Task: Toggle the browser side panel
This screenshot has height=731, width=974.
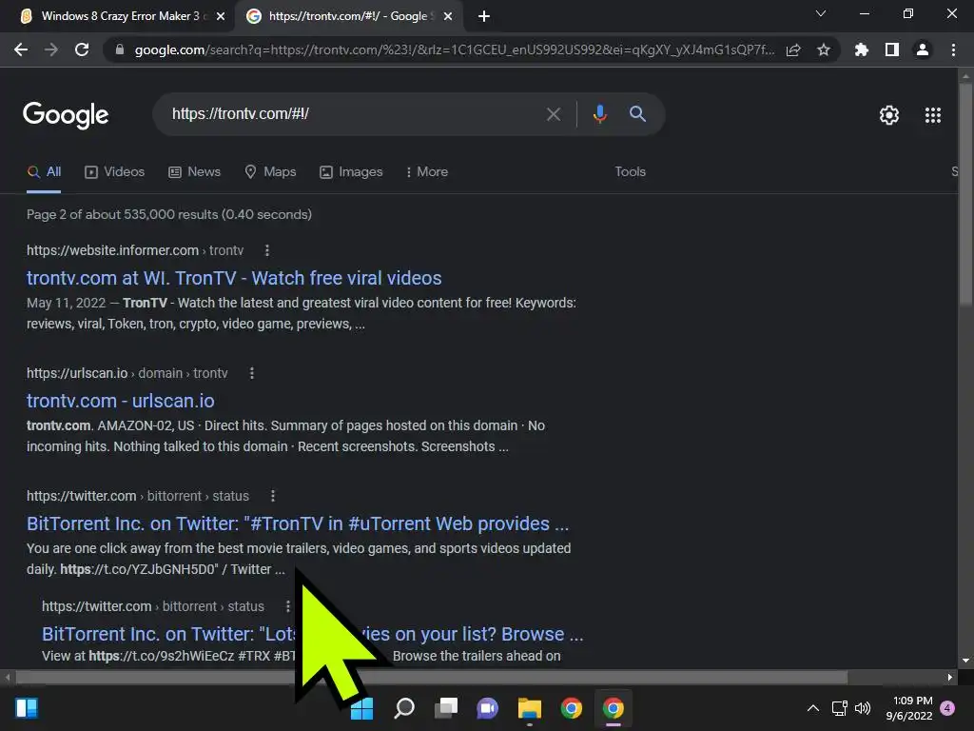Action: [x=892, y=49]
